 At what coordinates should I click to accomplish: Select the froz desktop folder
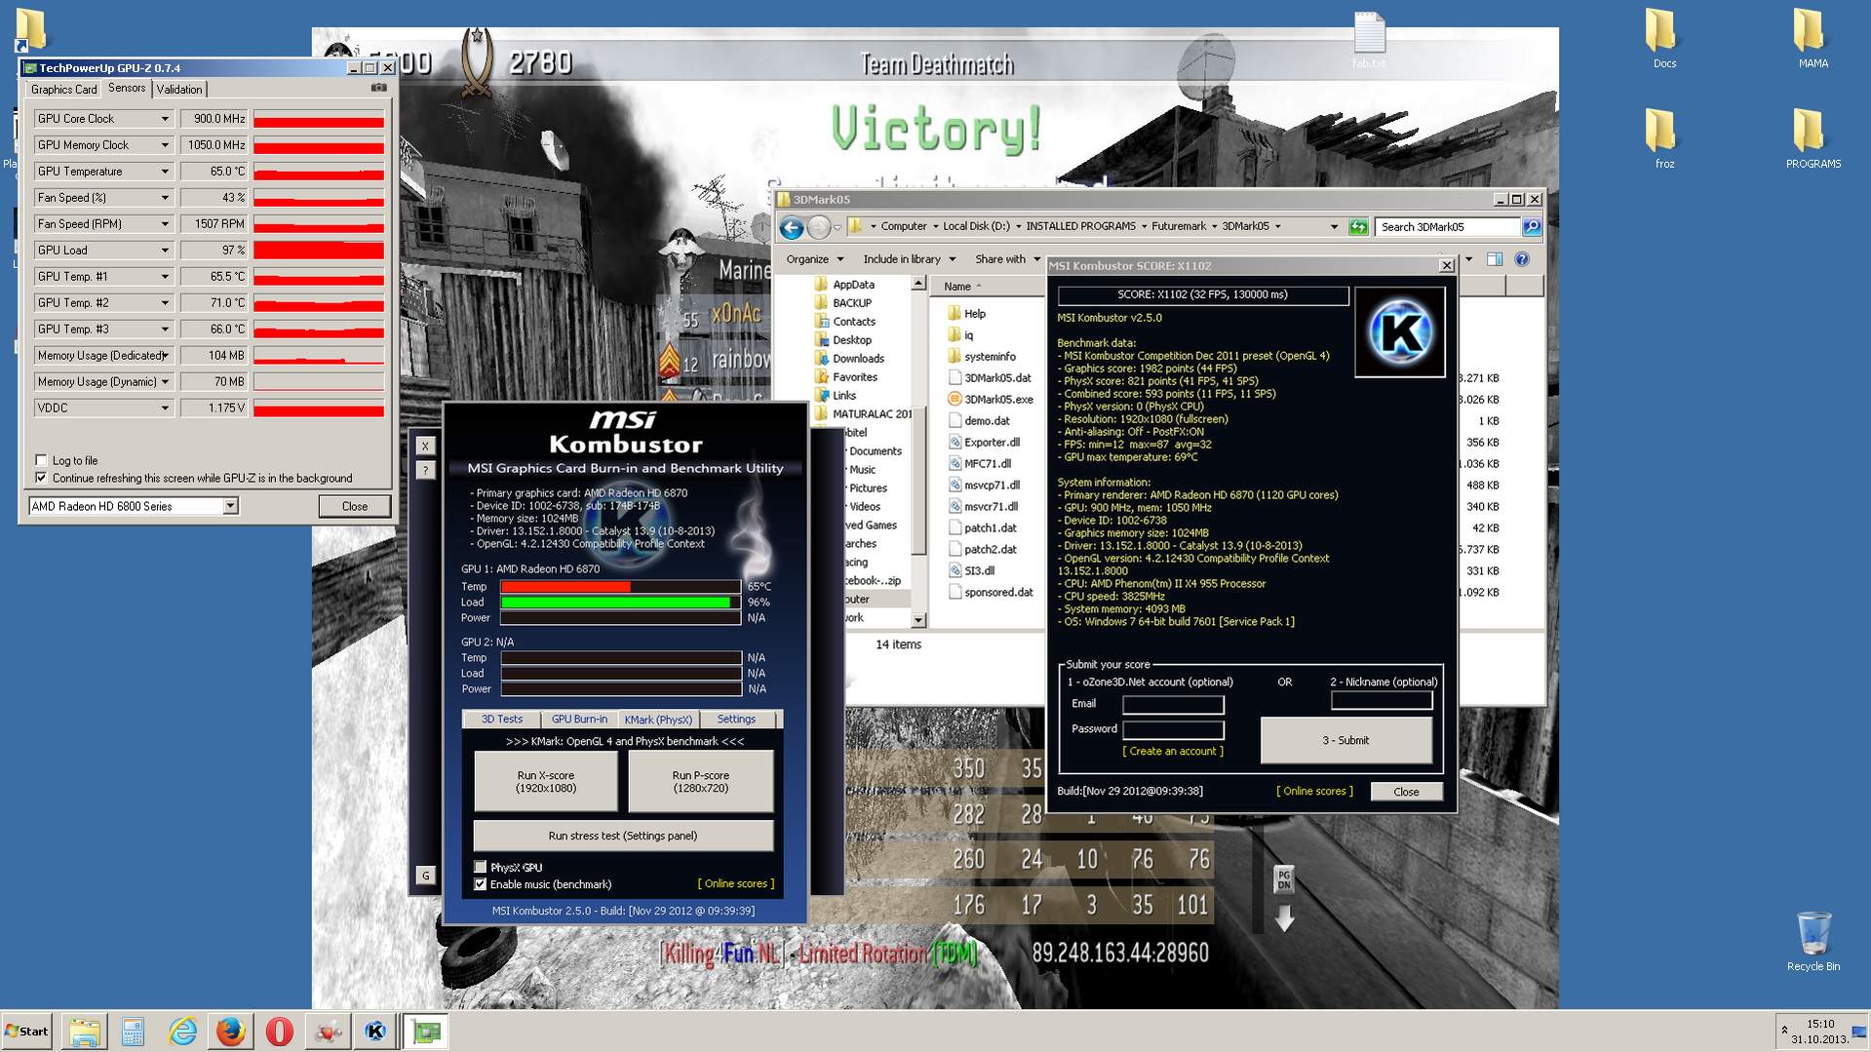pyautogui.click(x=1664, y=139)
